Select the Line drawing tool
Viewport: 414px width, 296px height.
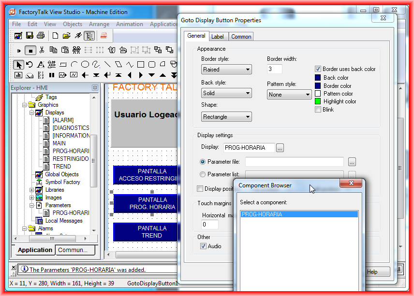107,64
